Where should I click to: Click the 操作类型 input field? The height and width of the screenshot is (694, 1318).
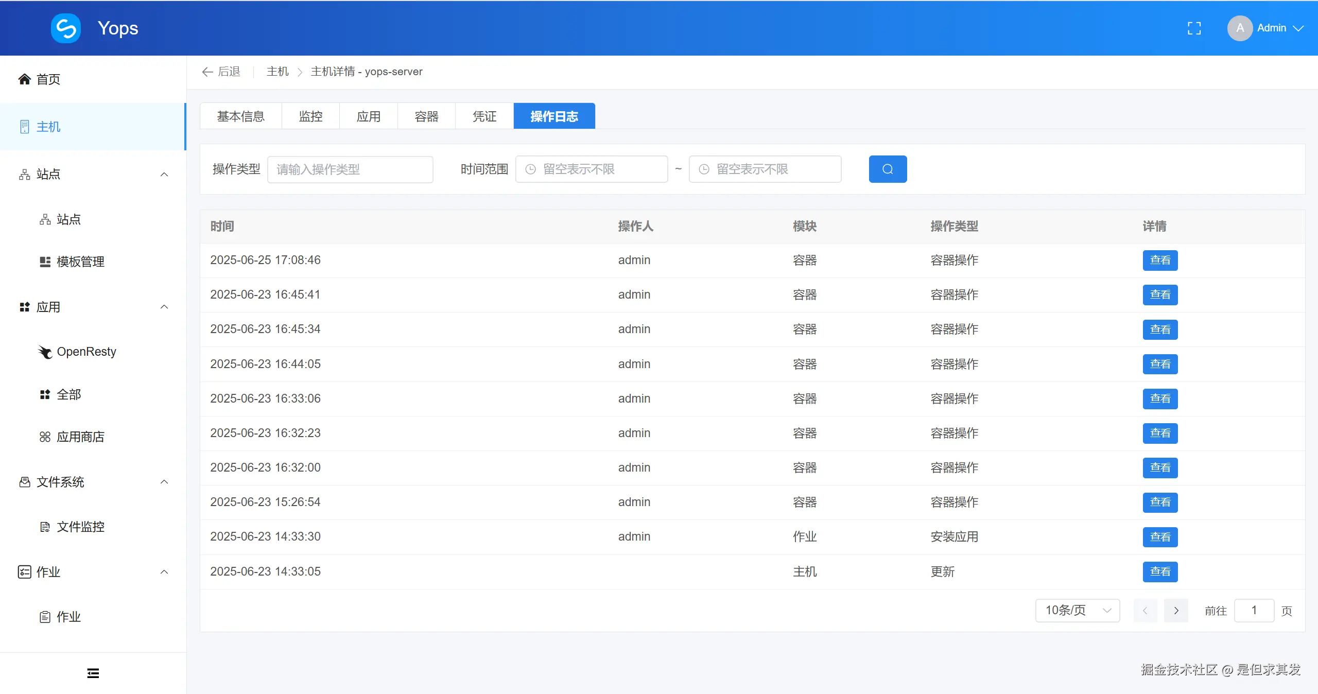(350, 169)
